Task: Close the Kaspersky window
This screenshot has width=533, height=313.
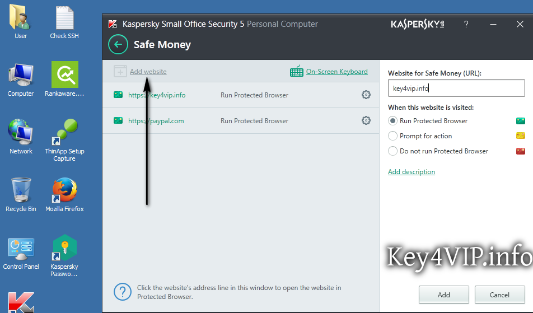Action: pos(520,24)
